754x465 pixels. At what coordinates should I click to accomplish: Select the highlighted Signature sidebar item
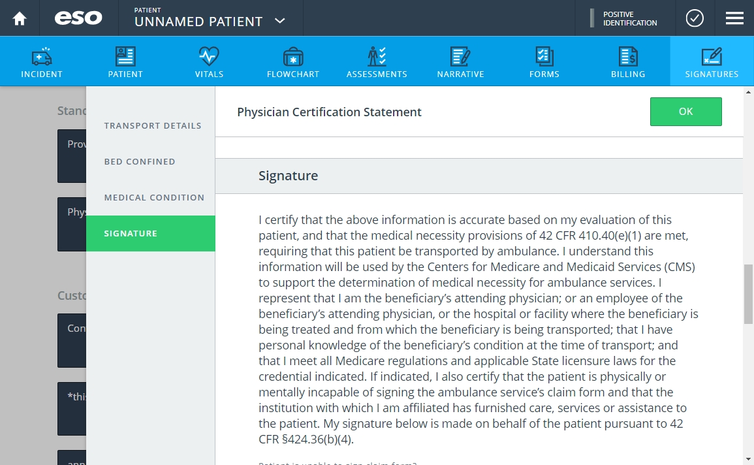tap(151, 233)
